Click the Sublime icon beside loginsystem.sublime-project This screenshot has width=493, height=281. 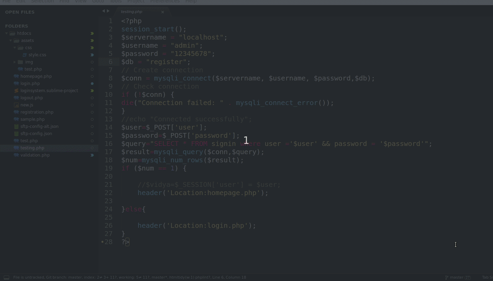tap(16, 91)
